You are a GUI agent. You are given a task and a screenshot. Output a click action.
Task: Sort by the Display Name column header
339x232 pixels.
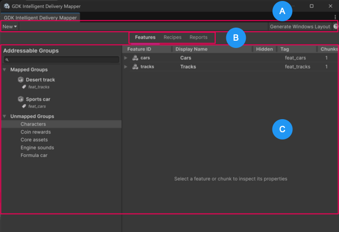tap(212, 49)
